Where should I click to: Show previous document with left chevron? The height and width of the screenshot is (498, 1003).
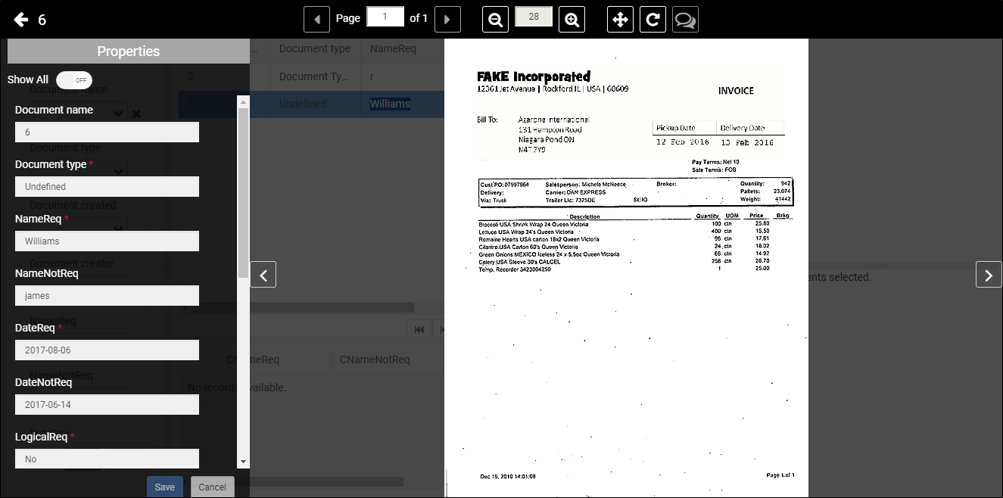point(263,274)
